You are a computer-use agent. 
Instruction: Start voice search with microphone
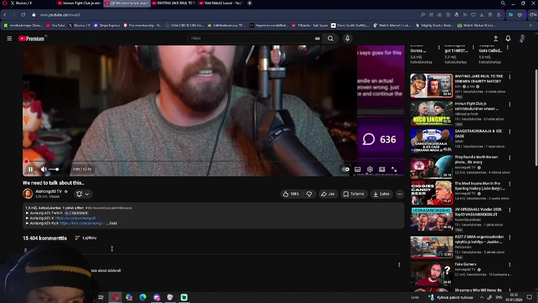coord(347,38)
